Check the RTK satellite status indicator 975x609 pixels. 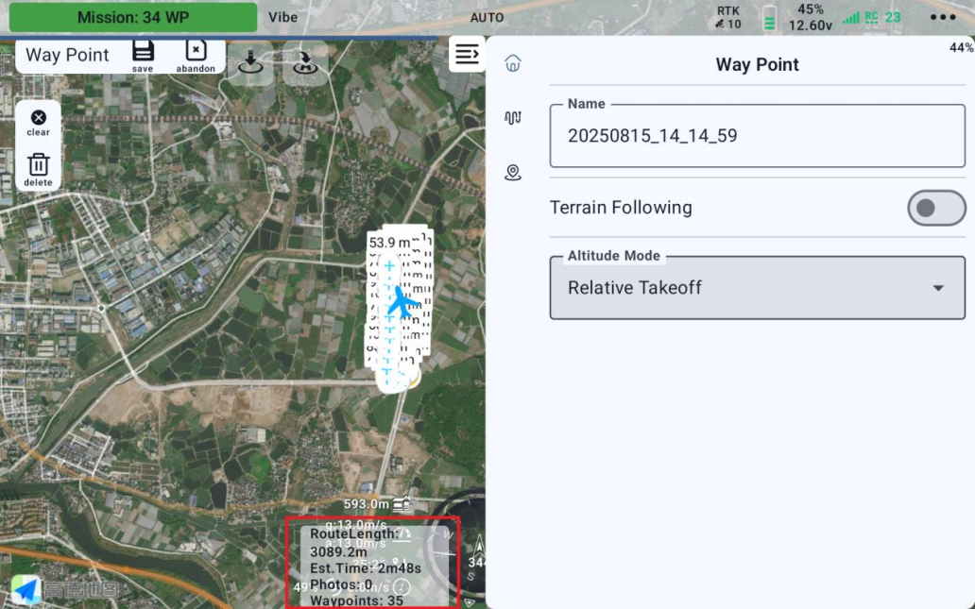point(727,17)
